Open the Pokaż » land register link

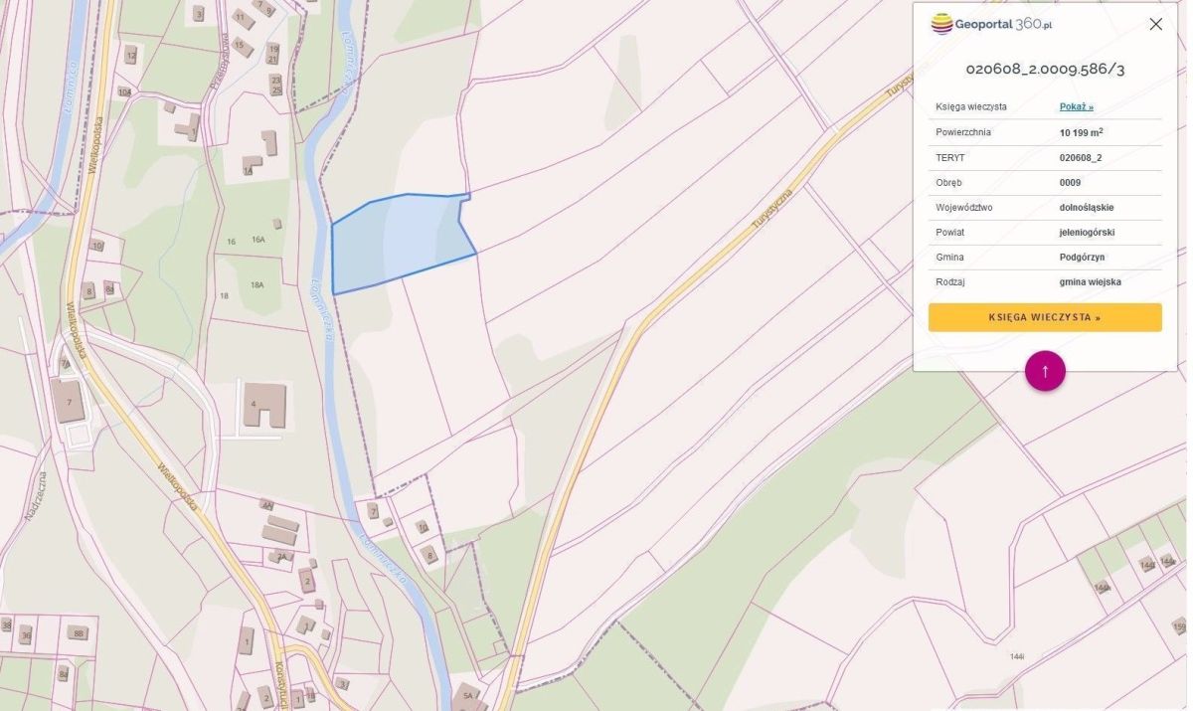click(1076, 106)
